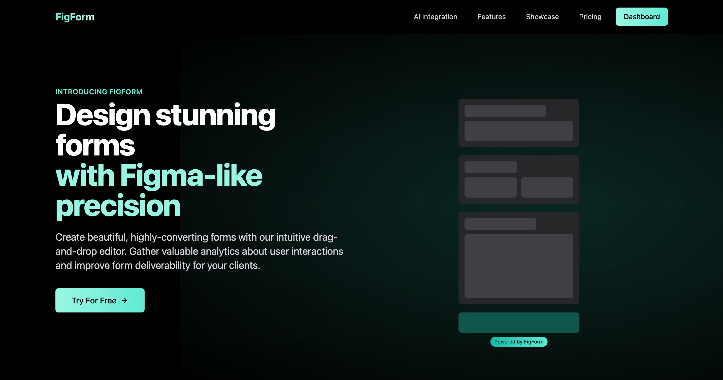The height and width of the screenshot is (380, 723).
Task: Click the Powered by FigForm badge
Action: tap(519, 341)
